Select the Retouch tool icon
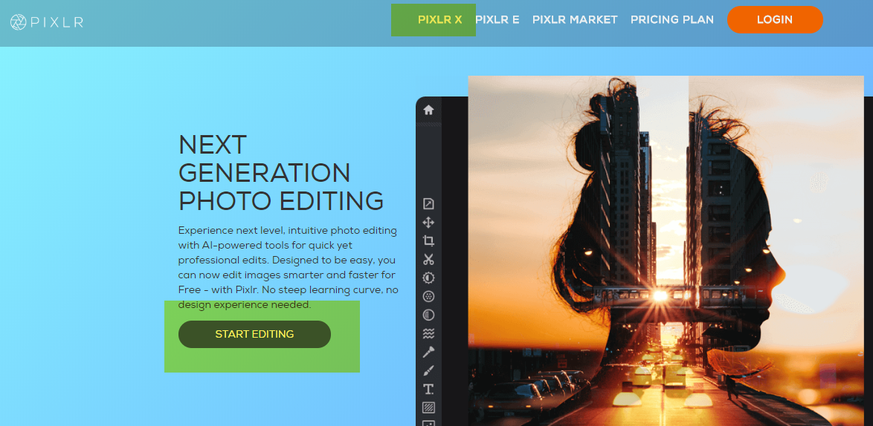Image resolution: width=873 pixels, height=426 pixels. point(428,352)
